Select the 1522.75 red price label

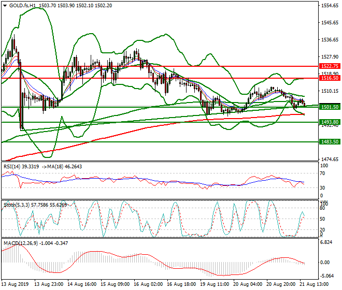(x=330, y=66)
